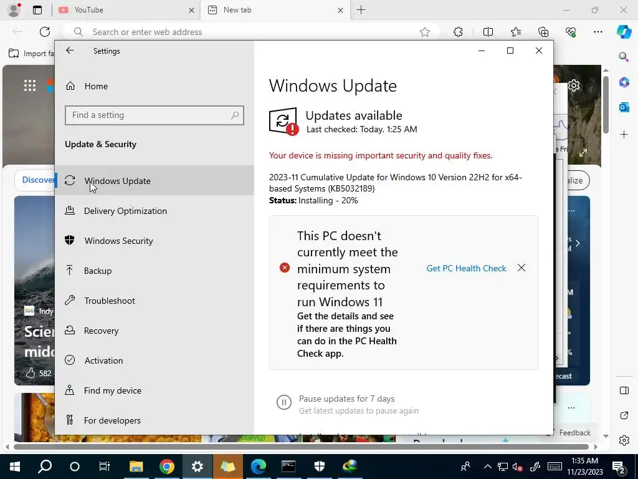Close the New tab tab
The width and height of the screenshot is (638, 479).
point(340,10)
